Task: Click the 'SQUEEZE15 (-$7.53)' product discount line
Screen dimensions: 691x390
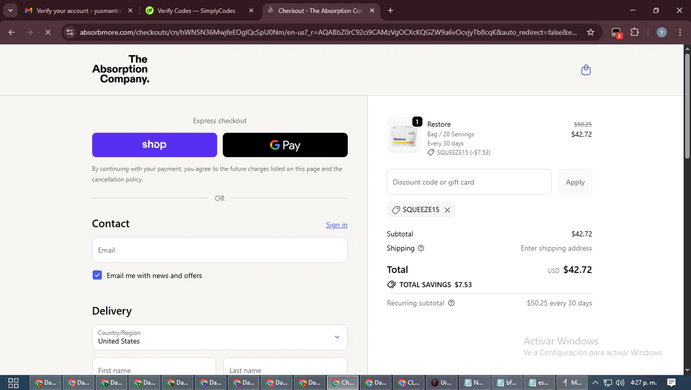Action: (x=459, y=152)
